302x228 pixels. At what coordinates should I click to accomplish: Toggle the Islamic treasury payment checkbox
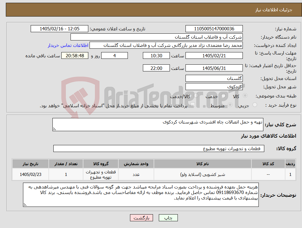click(x=192, y=105)
